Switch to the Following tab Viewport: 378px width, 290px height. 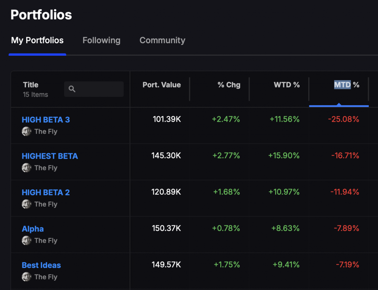click(x=101, y=40)
